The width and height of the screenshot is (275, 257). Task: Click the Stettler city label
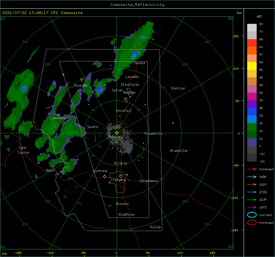178,88
